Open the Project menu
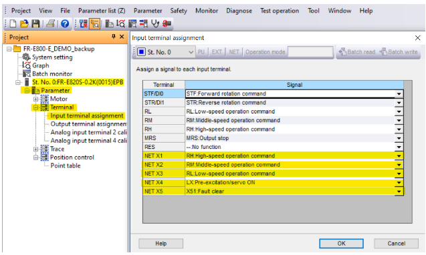The height and width of the screenshot is (255, 426). [21, 11]
